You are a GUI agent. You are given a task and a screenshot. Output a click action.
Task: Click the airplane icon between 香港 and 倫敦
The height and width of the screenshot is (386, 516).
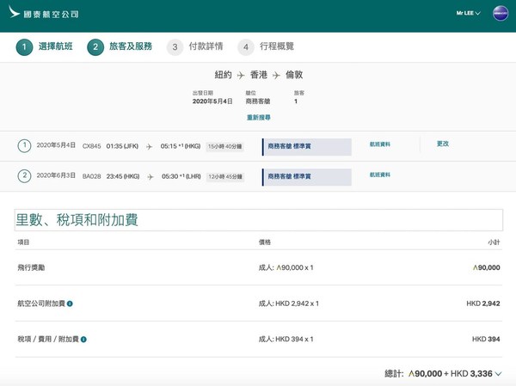(x=276, y=76)
